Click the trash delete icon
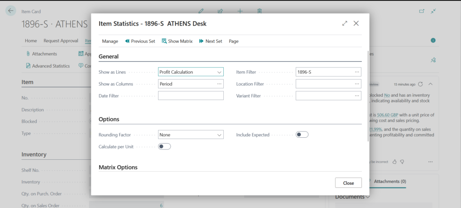The width and height of the screenshot is (461, 208). (259, 11)
